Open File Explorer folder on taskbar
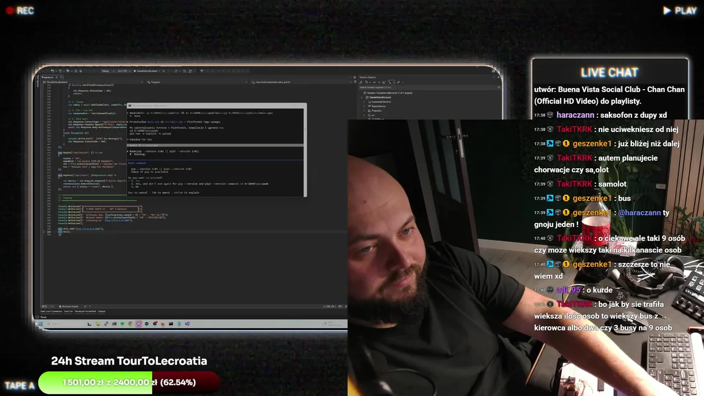Screen dimensions: 704x396 [x=98, y=323]
